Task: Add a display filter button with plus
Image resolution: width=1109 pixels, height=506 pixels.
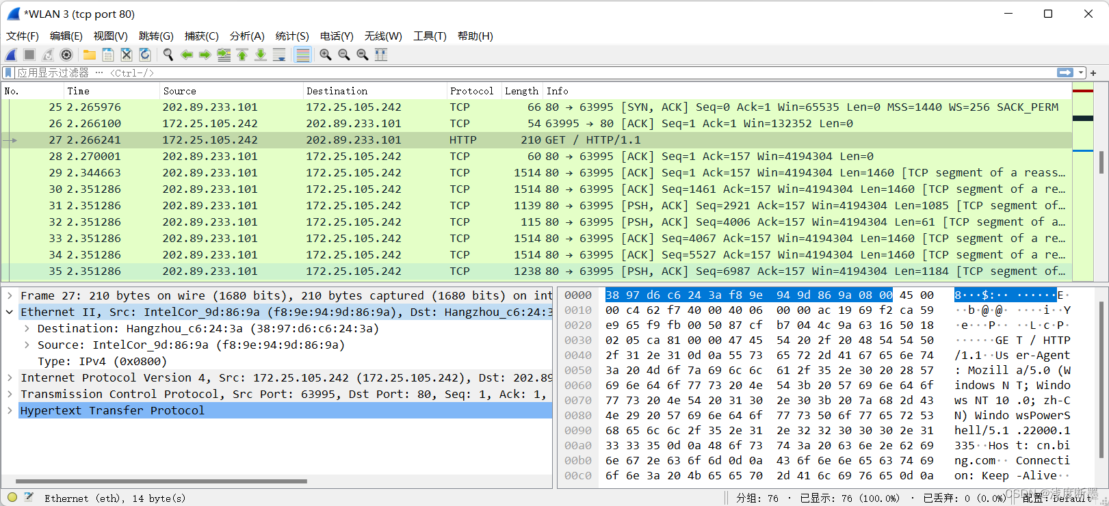Action: click(1093, 72)
